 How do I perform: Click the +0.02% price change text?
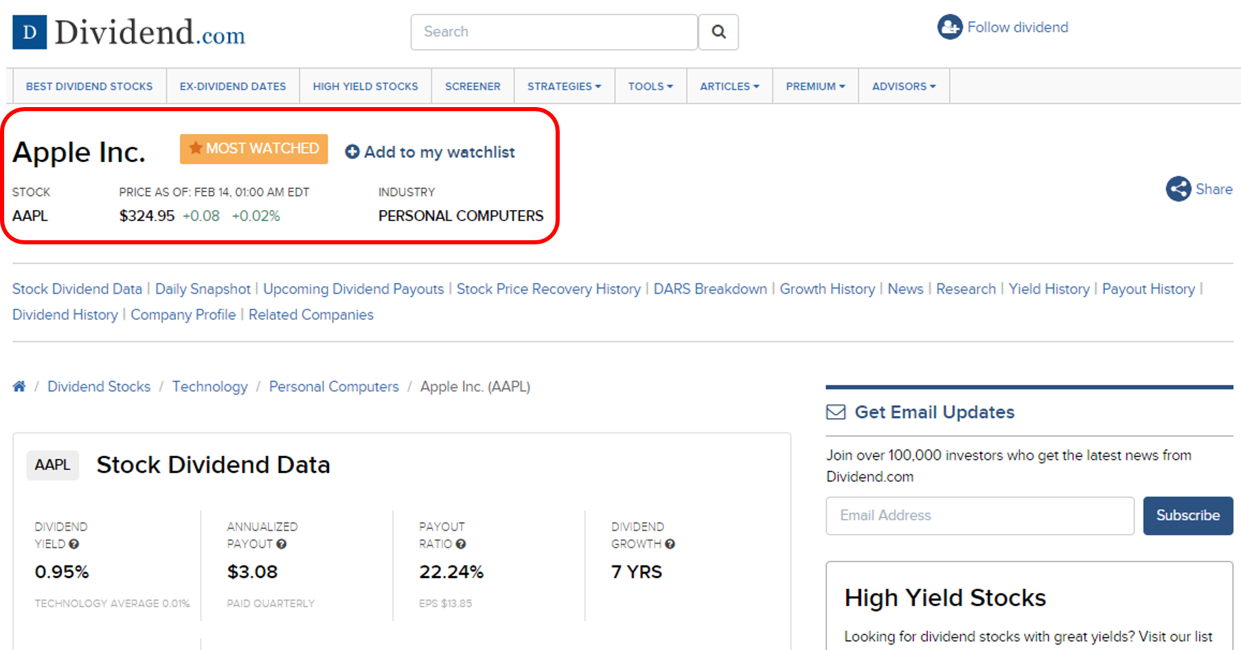pyautogui.click(x=256, y=216)
